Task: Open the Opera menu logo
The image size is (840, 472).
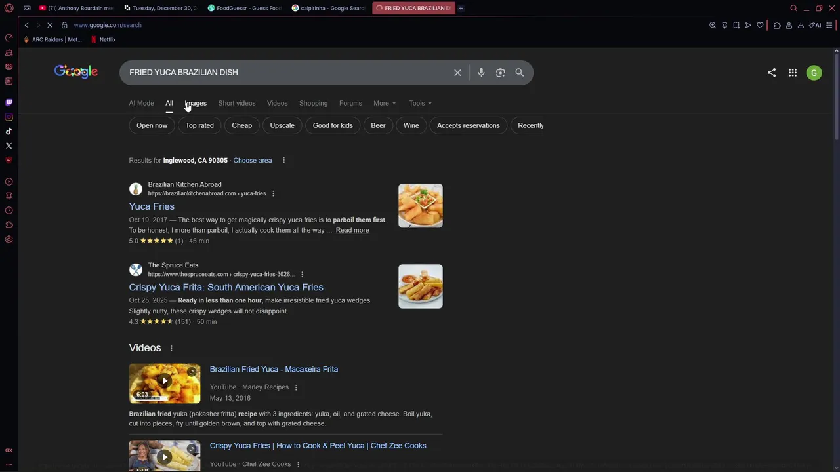Action: coord(9,8)
